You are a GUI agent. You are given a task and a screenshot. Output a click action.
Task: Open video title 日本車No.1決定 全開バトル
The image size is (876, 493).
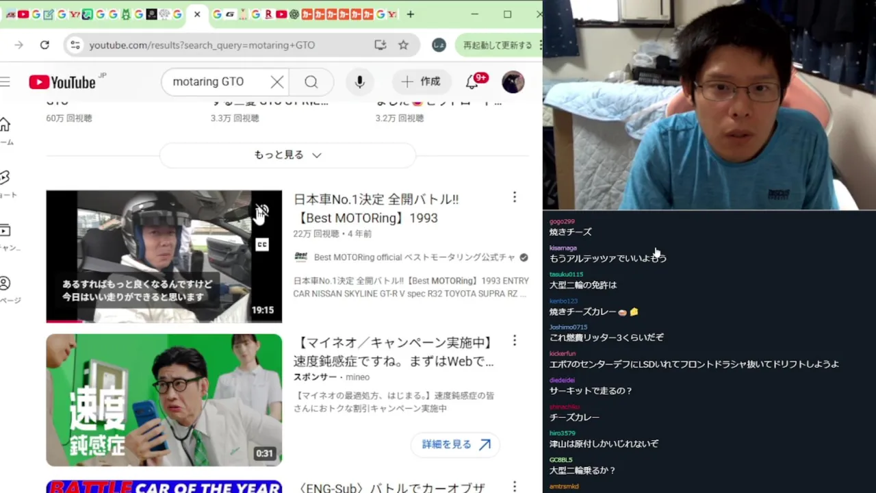(376, 209)
